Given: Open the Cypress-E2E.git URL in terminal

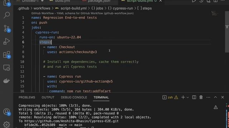Looking at the screenshot, I should [72, 121].
